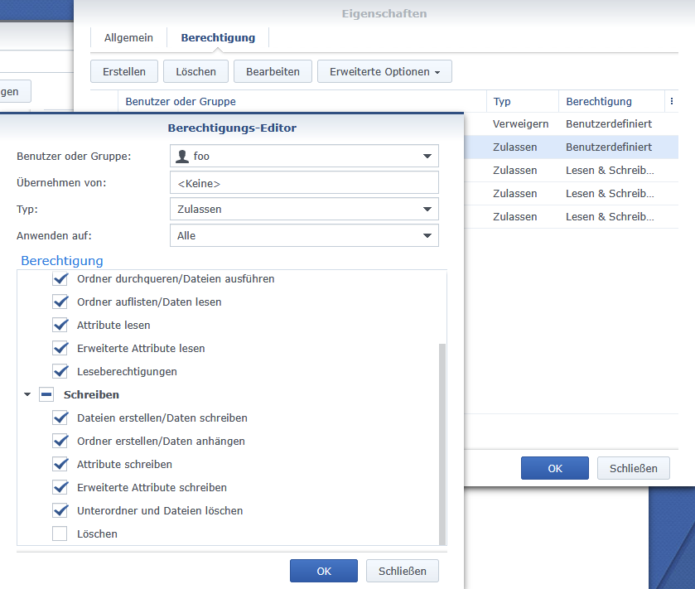This screenshot has width=695, height=589.
Task: Switch to the Allgemein tab
Action: 128,37
